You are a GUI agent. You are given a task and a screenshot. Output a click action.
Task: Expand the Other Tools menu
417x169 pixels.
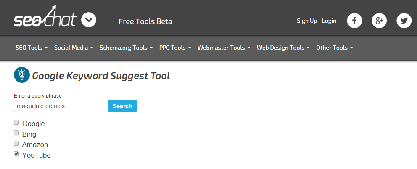tap(335, 48)
